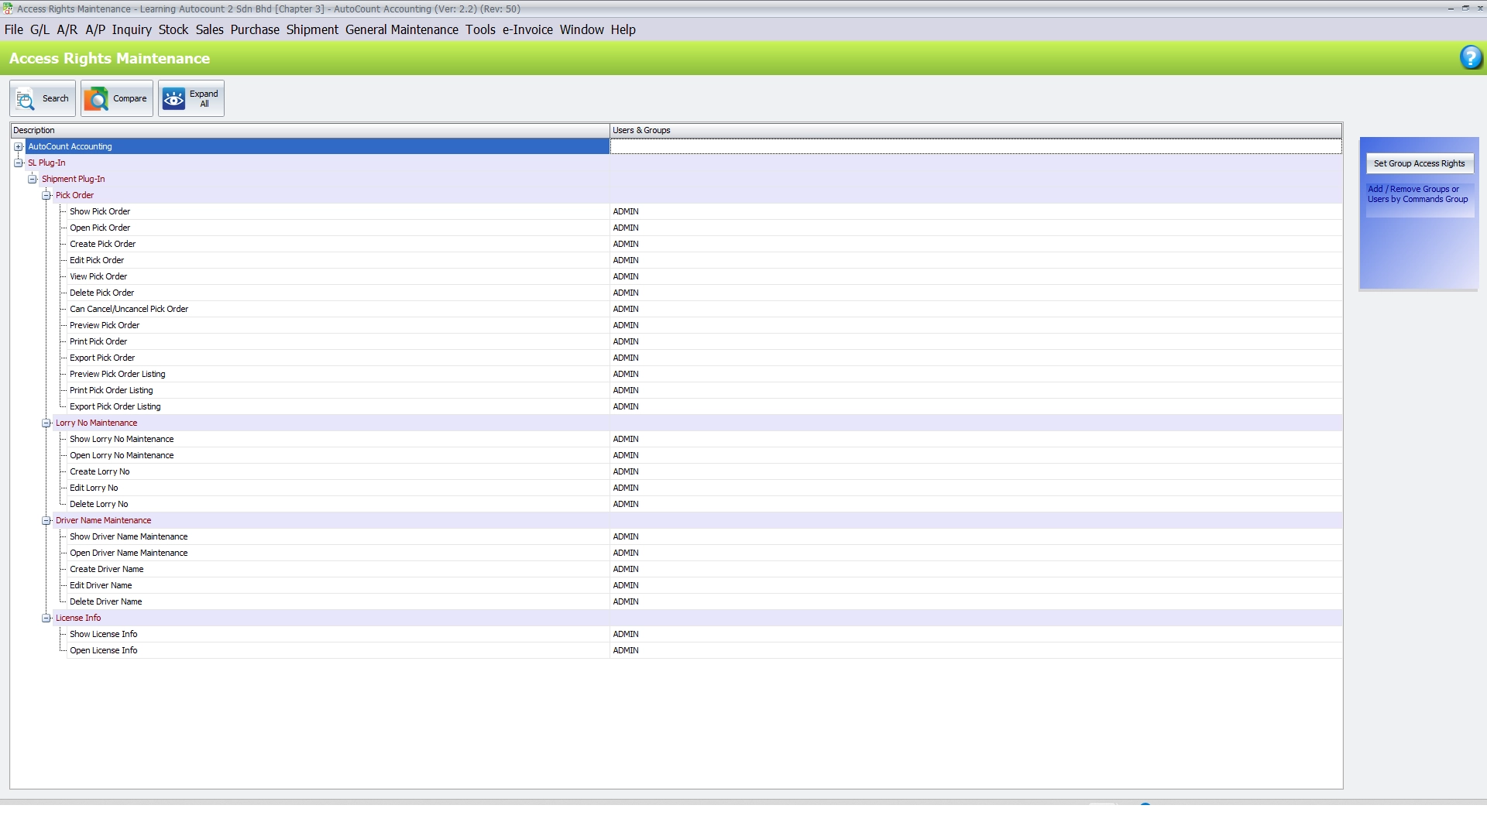Click ADMIN value for Edit Lorry No
This screenshot has width=1487, height=836.
(626, 488)
